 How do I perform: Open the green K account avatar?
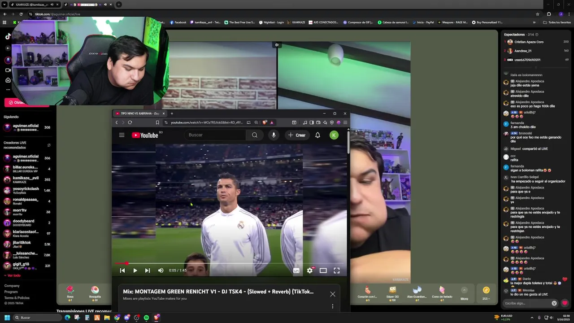pos(334,135)
